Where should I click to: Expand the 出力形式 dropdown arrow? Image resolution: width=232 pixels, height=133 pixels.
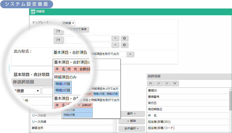coord(130,54)
